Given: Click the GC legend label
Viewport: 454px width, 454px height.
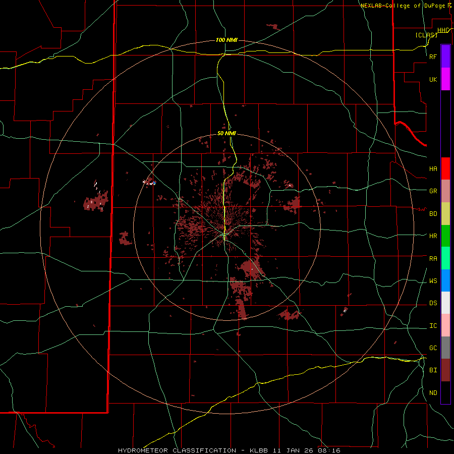Looking at the screenshot, I should tap(433, 348).
